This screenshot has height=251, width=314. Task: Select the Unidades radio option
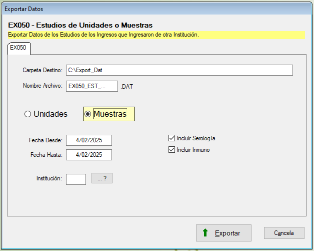tap(28, 114)
